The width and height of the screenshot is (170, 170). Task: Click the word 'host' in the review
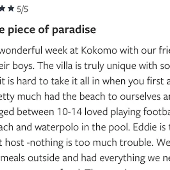[x=15, y=143]
